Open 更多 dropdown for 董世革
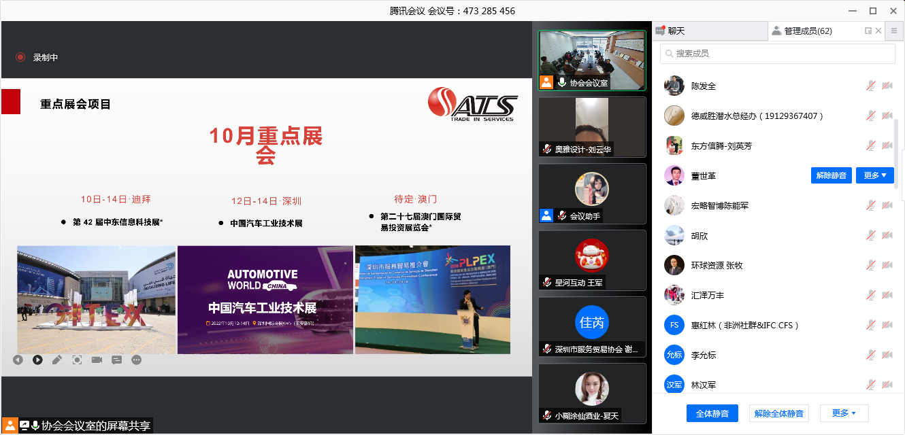 [x=874, y=175]
